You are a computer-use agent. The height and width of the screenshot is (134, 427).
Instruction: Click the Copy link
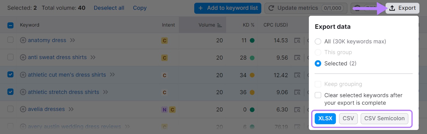[x=140, y=8]
